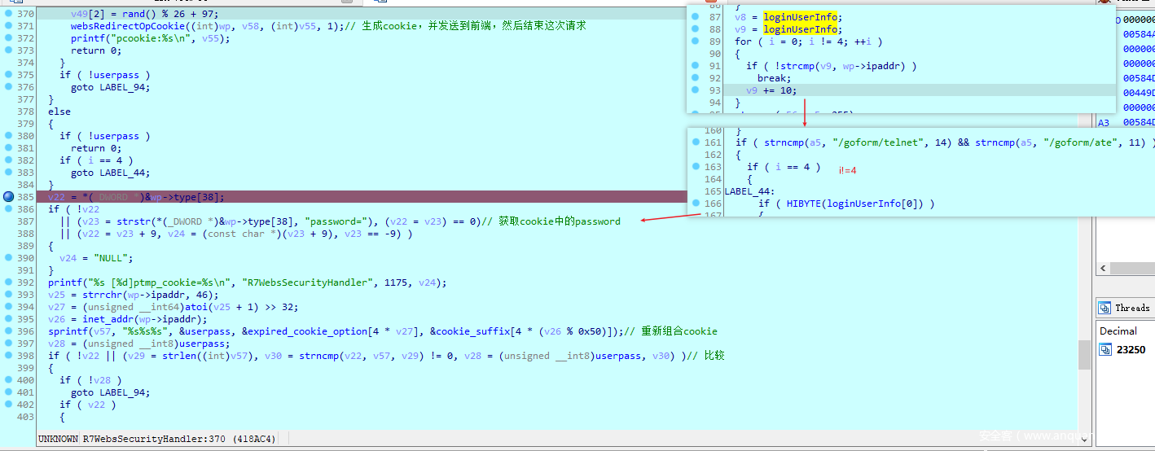The height and width of the screenshot is (451, 1155).
Task: Toggle breakpoint dot on line 371
Action: pos(8,26)
